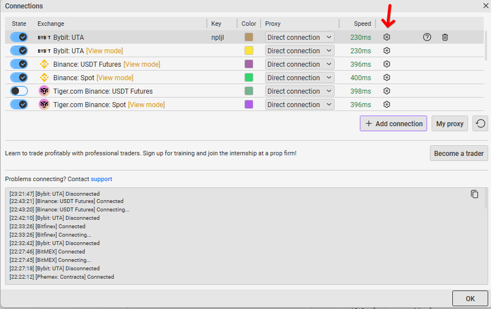The height and width of the screenshot is (309, 491).
Task: Click the Add connection button
Action: (x=393, y=123)
